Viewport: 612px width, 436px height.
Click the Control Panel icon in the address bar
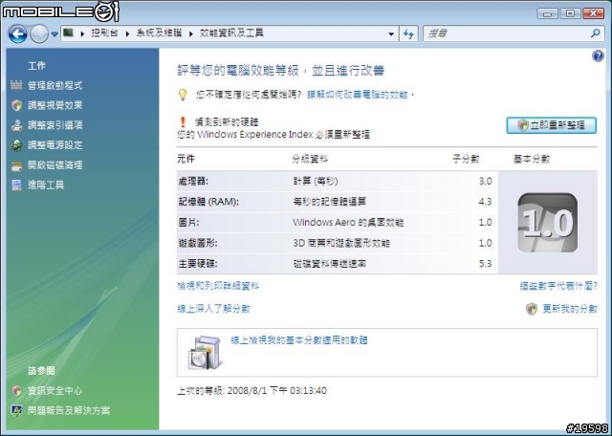click(68, 33)
